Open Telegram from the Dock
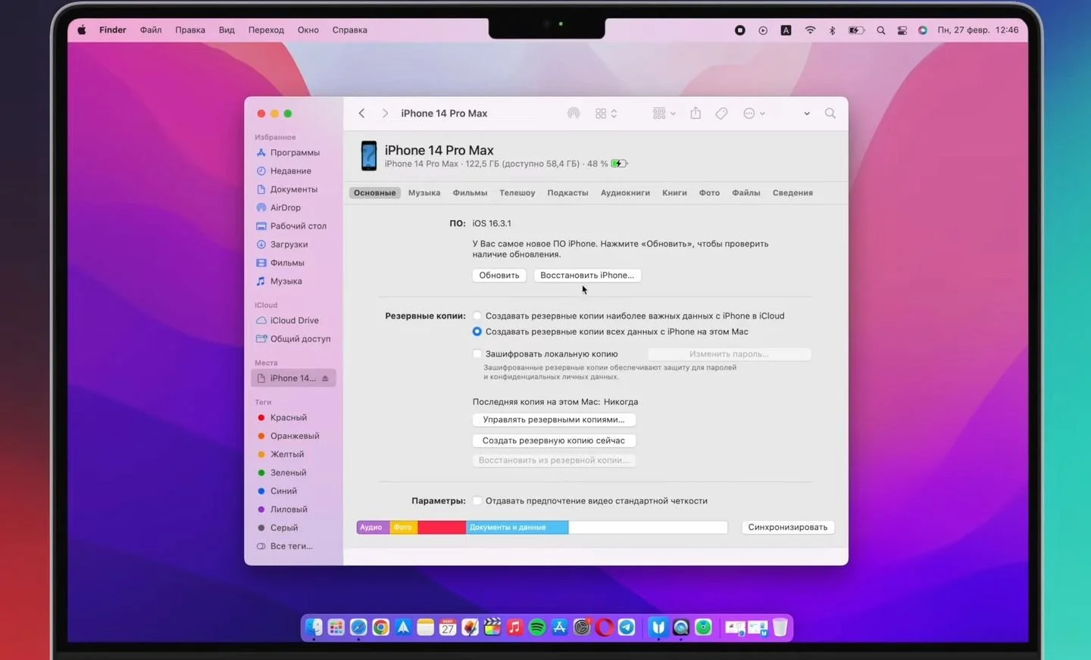The height and width of the screenshot is (660, 1091). point(627,627)
